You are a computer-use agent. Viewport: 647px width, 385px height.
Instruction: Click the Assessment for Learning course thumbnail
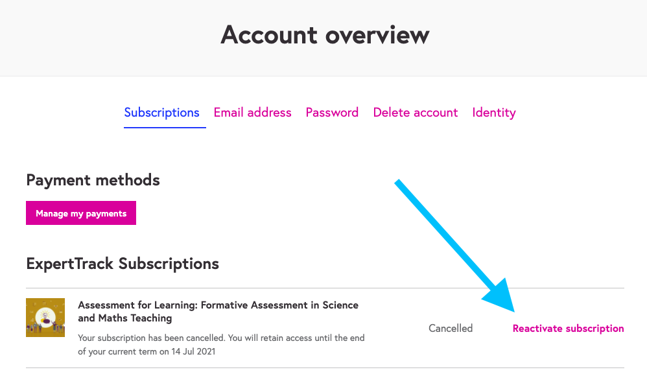[x=45, y=318]
